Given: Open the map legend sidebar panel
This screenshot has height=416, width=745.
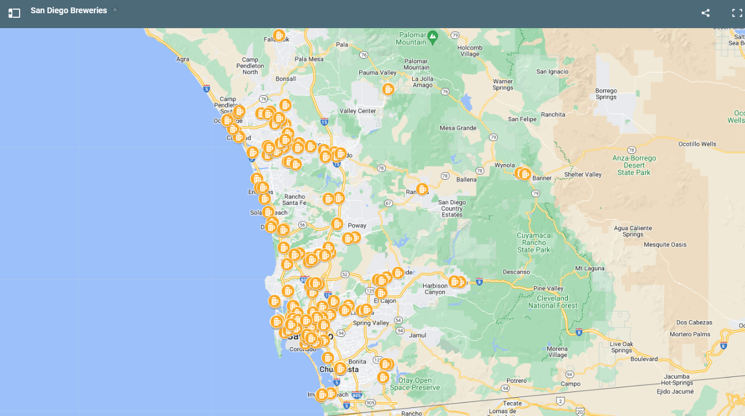Looking at the screenshot, I should pyautogui.click(x=14, y=13).
